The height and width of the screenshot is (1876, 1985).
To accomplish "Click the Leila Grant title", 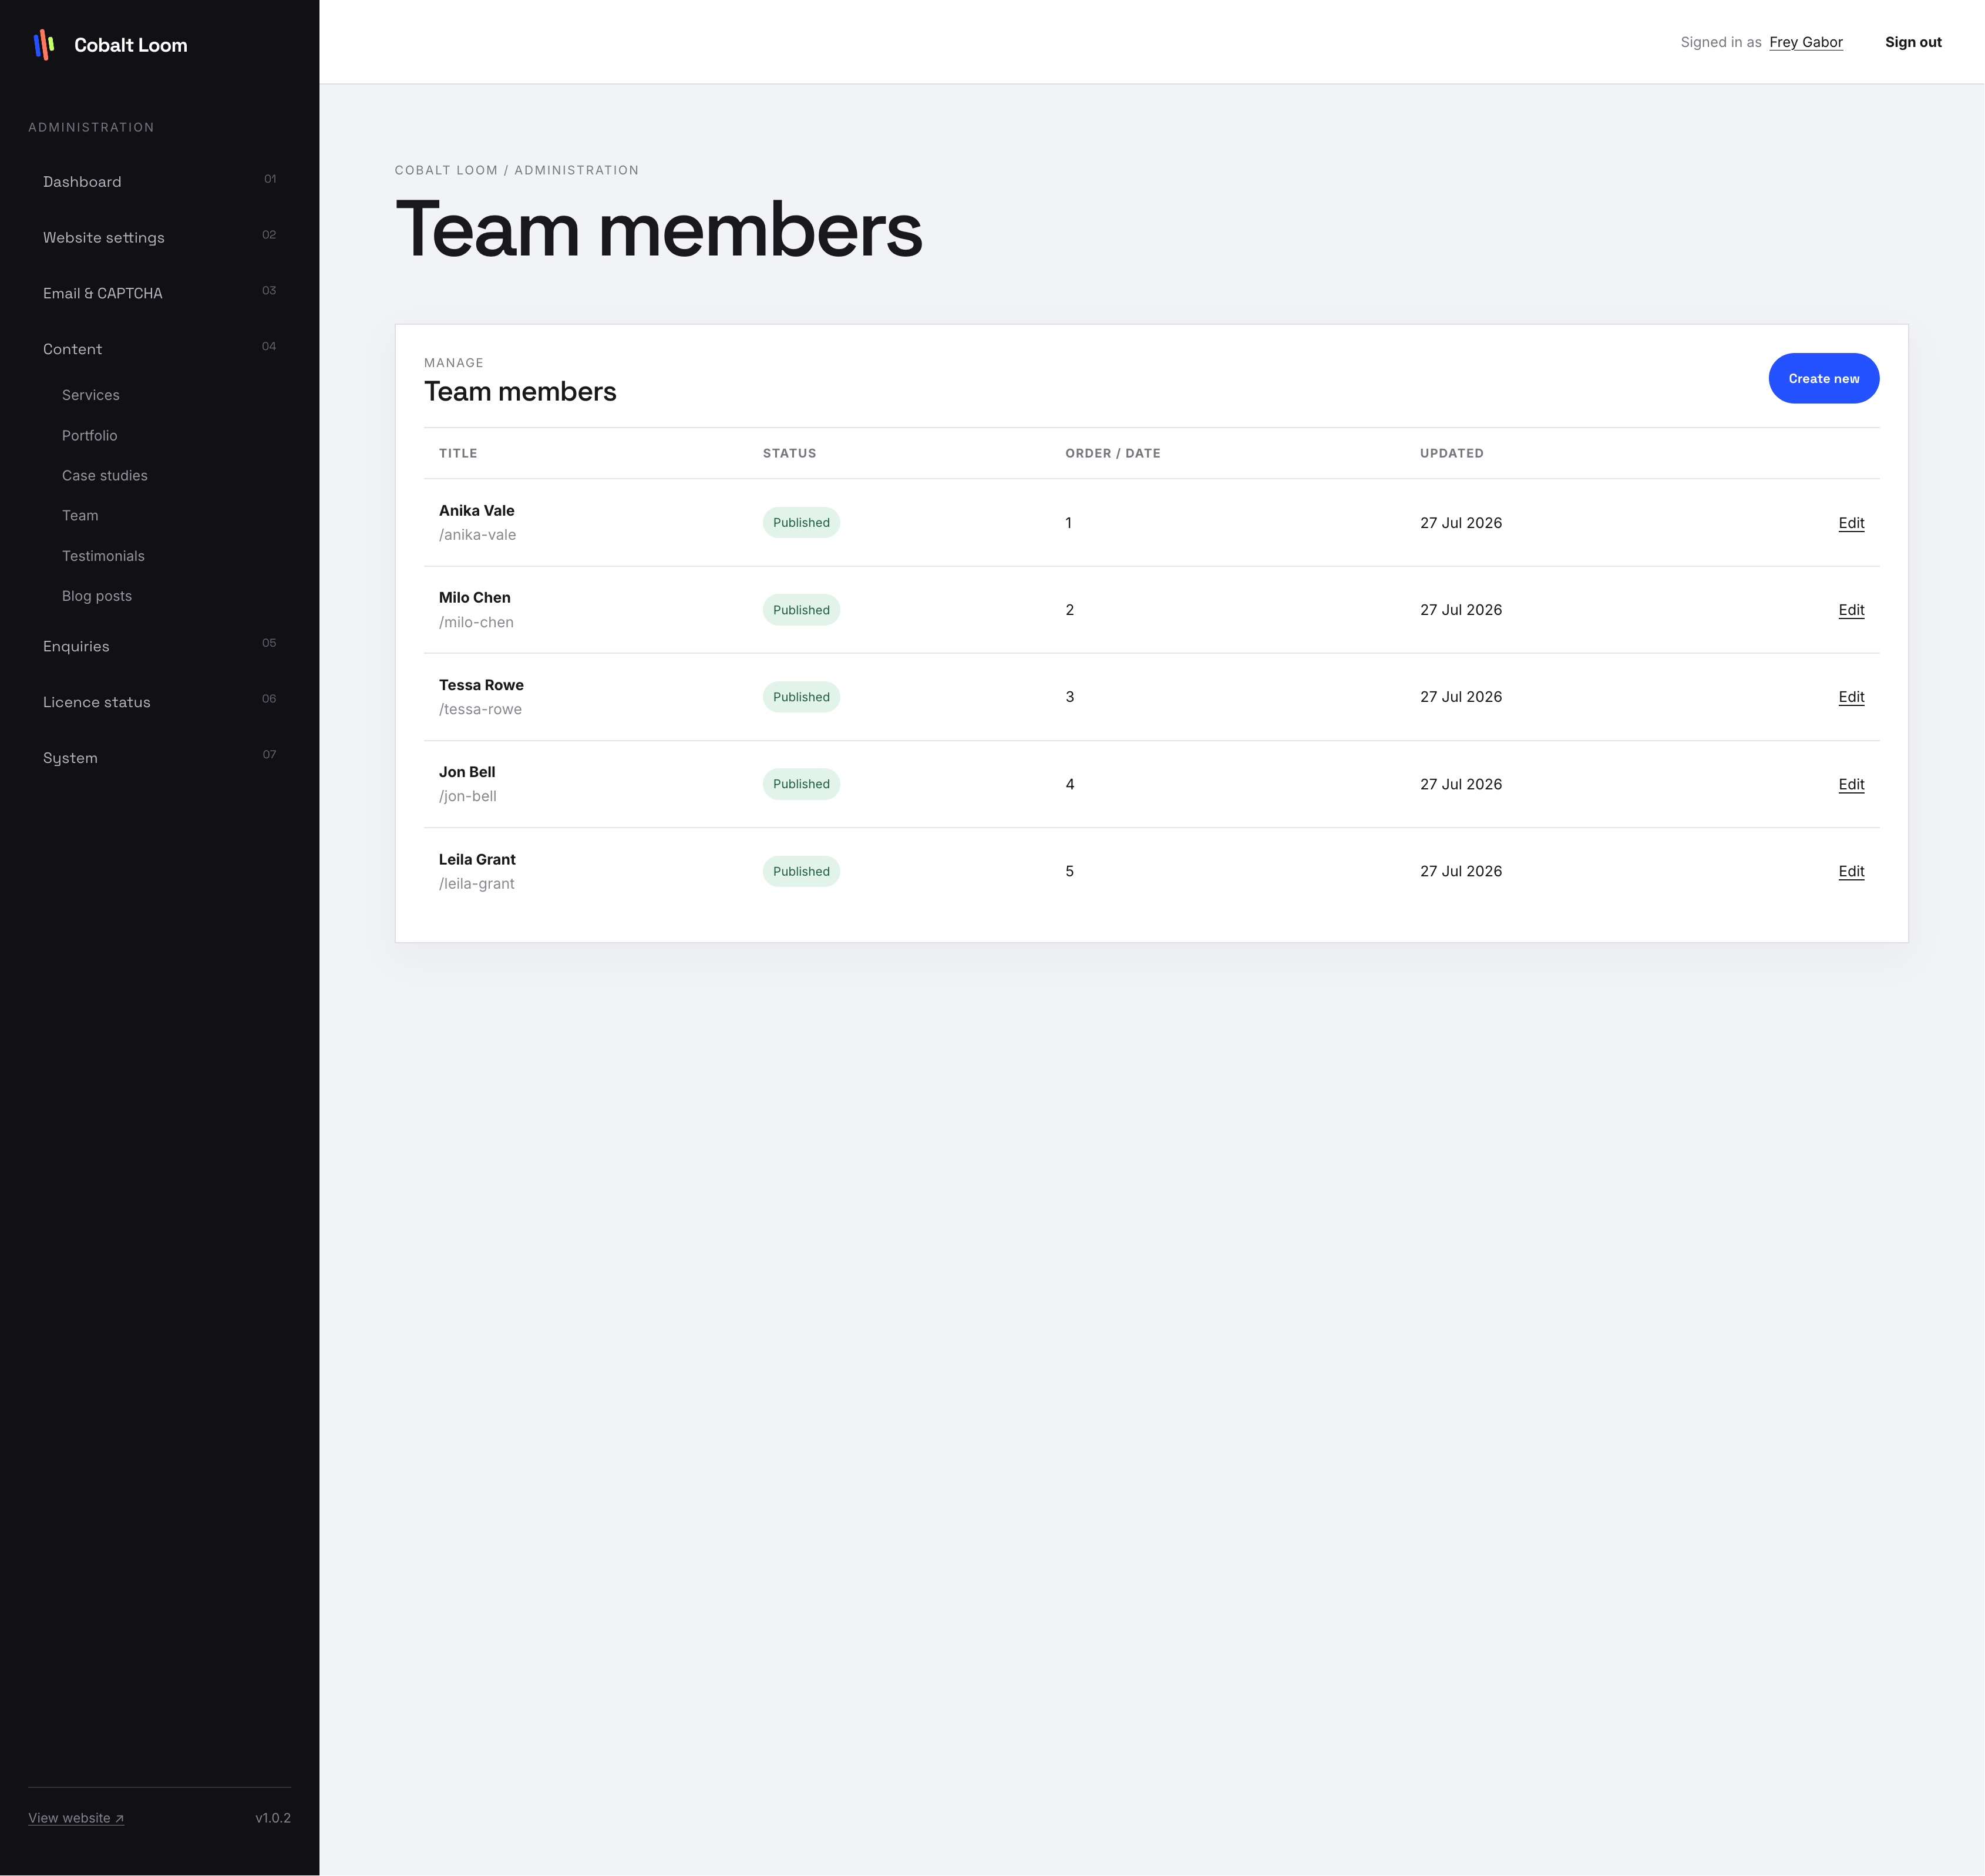I will click(x=477, y=859).
